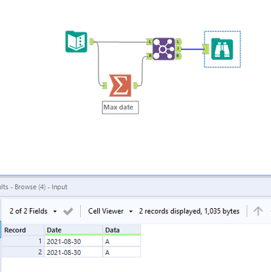Image resolution: width=271 pixels, height=272 pixels.
Task: Select Data cell A in record 2
Action: (122, 252)
